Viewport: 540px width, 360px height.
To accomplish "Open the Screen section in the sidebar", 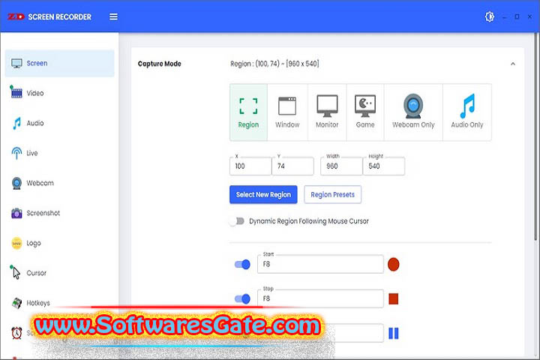I will pyautogui.click(x=59, y=63).
